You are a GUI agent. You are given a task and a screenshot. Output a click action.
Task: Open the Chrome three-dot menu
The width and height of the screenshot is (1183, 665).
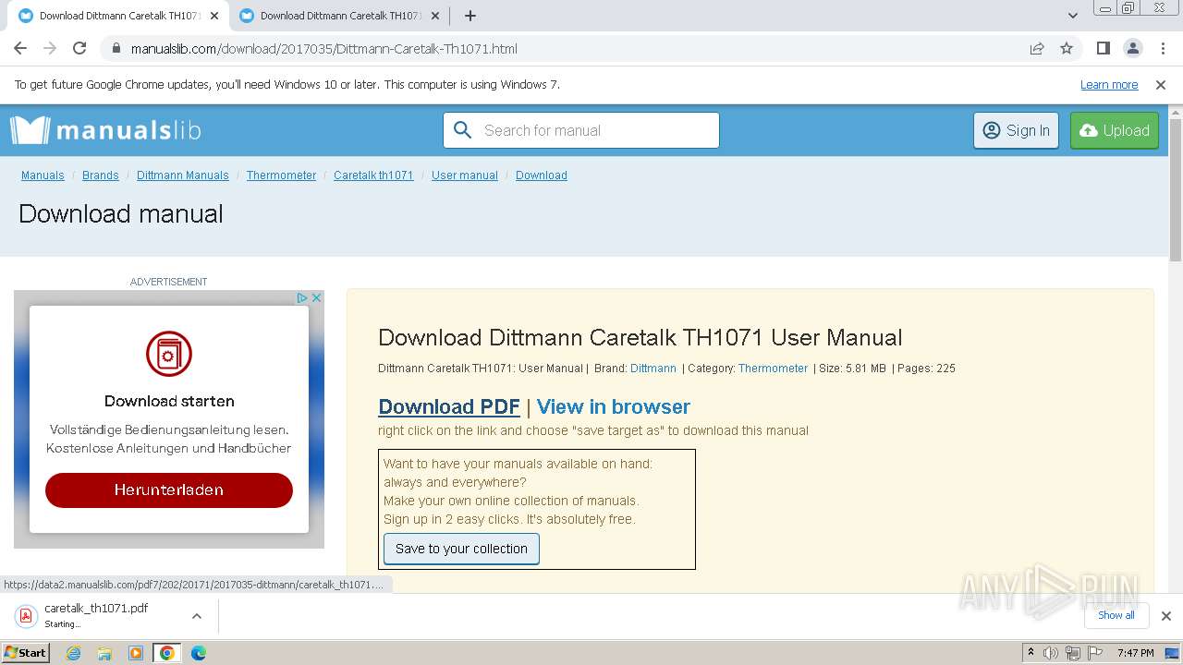1162,48
